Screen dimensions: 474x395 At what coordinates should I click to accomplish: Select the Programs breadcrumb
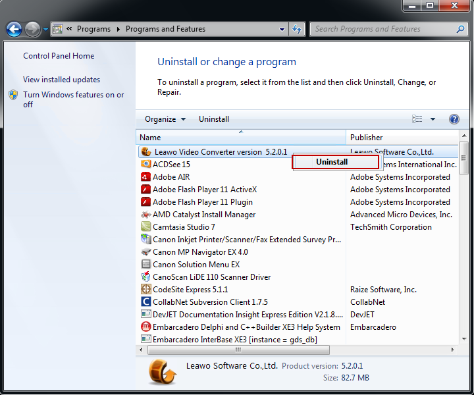click(93, 29)
